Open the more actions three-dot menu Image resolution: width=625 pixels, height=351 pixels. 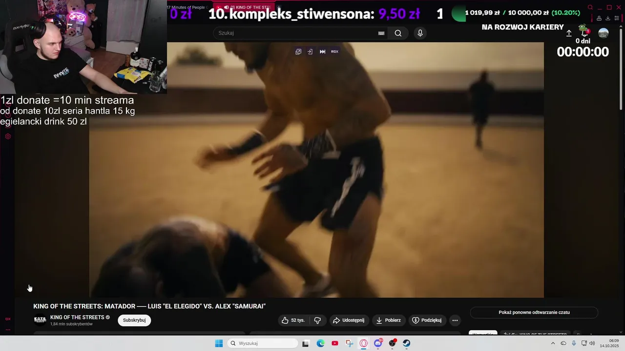455,320
